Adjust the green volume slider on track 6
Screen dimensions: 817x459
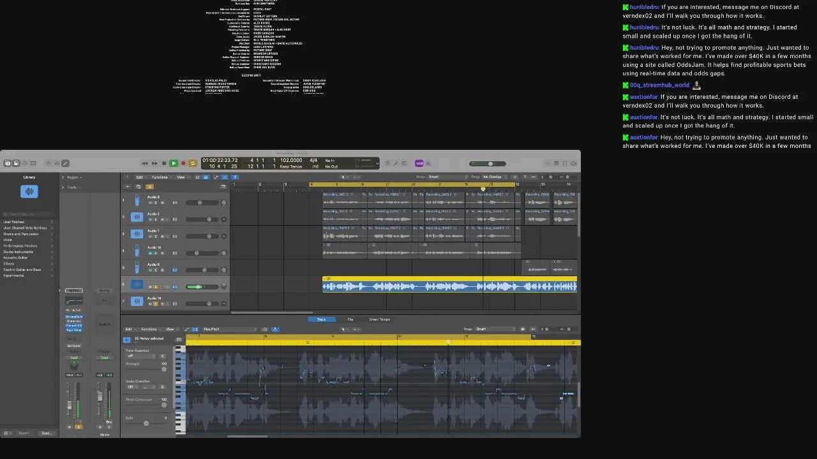202,287
